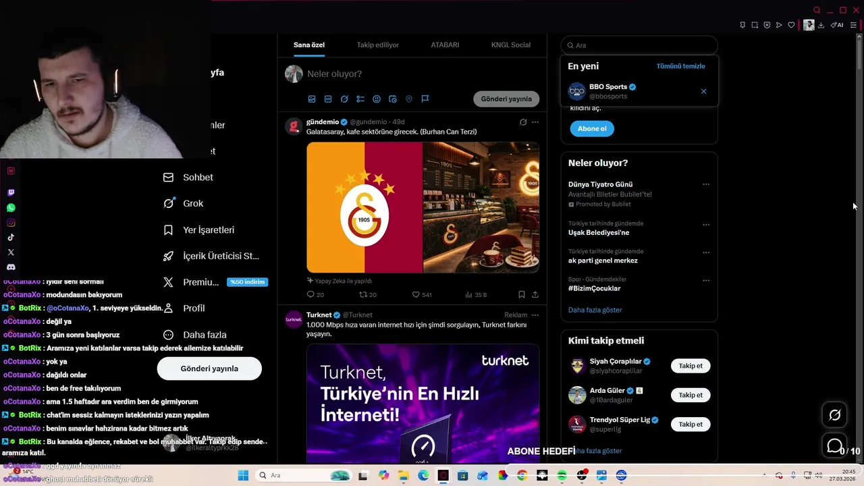This screenshot has width=864, height=486.
Task: Open browser bookmarks heart icon
Action: tap(791, 25)
